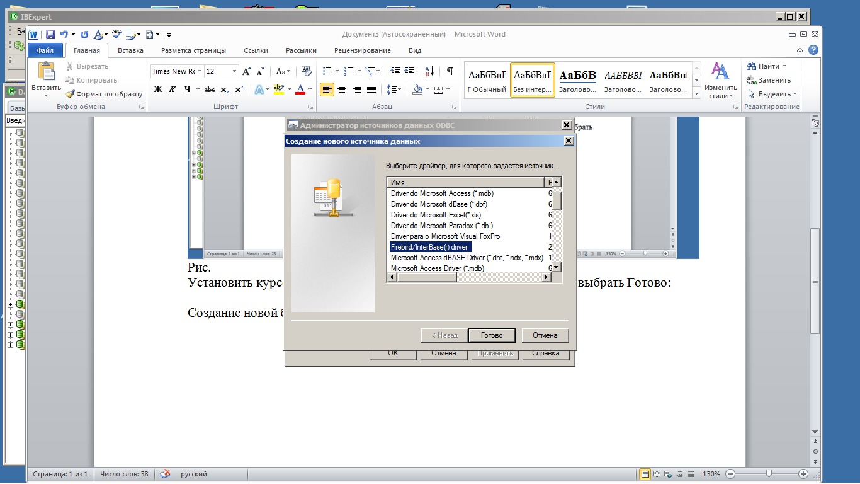This screenshot has height=484, width=860.
Task: Justify the paragraph text
Action: pos(371,89)
